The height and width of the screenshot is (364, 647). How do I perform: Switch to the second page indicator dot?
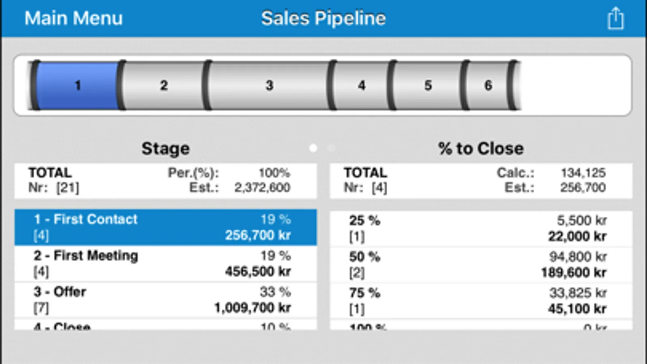pyautogui.click(x=331, y=148)
